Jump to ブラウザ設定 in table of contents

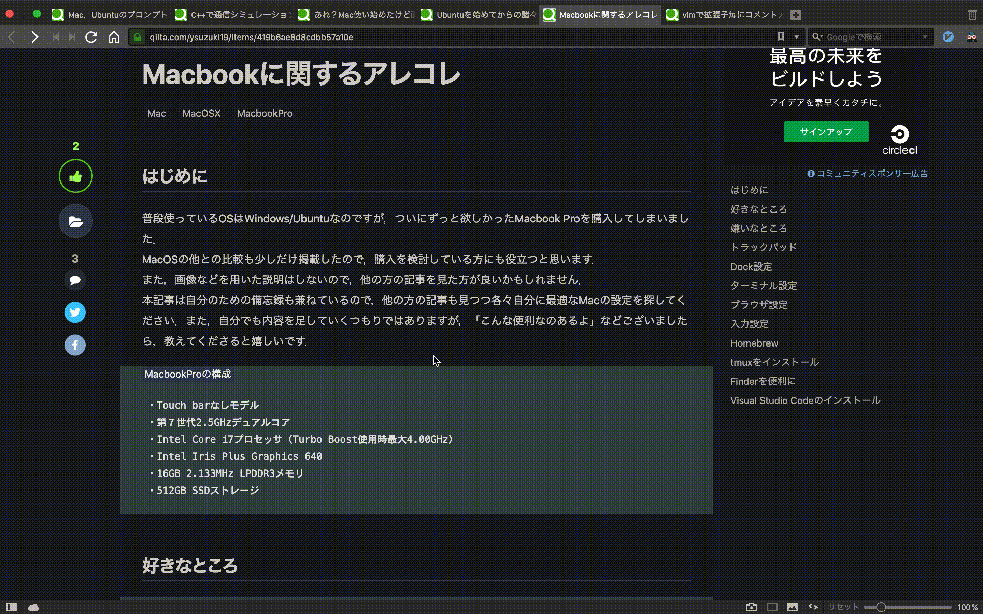coord(759,305)
